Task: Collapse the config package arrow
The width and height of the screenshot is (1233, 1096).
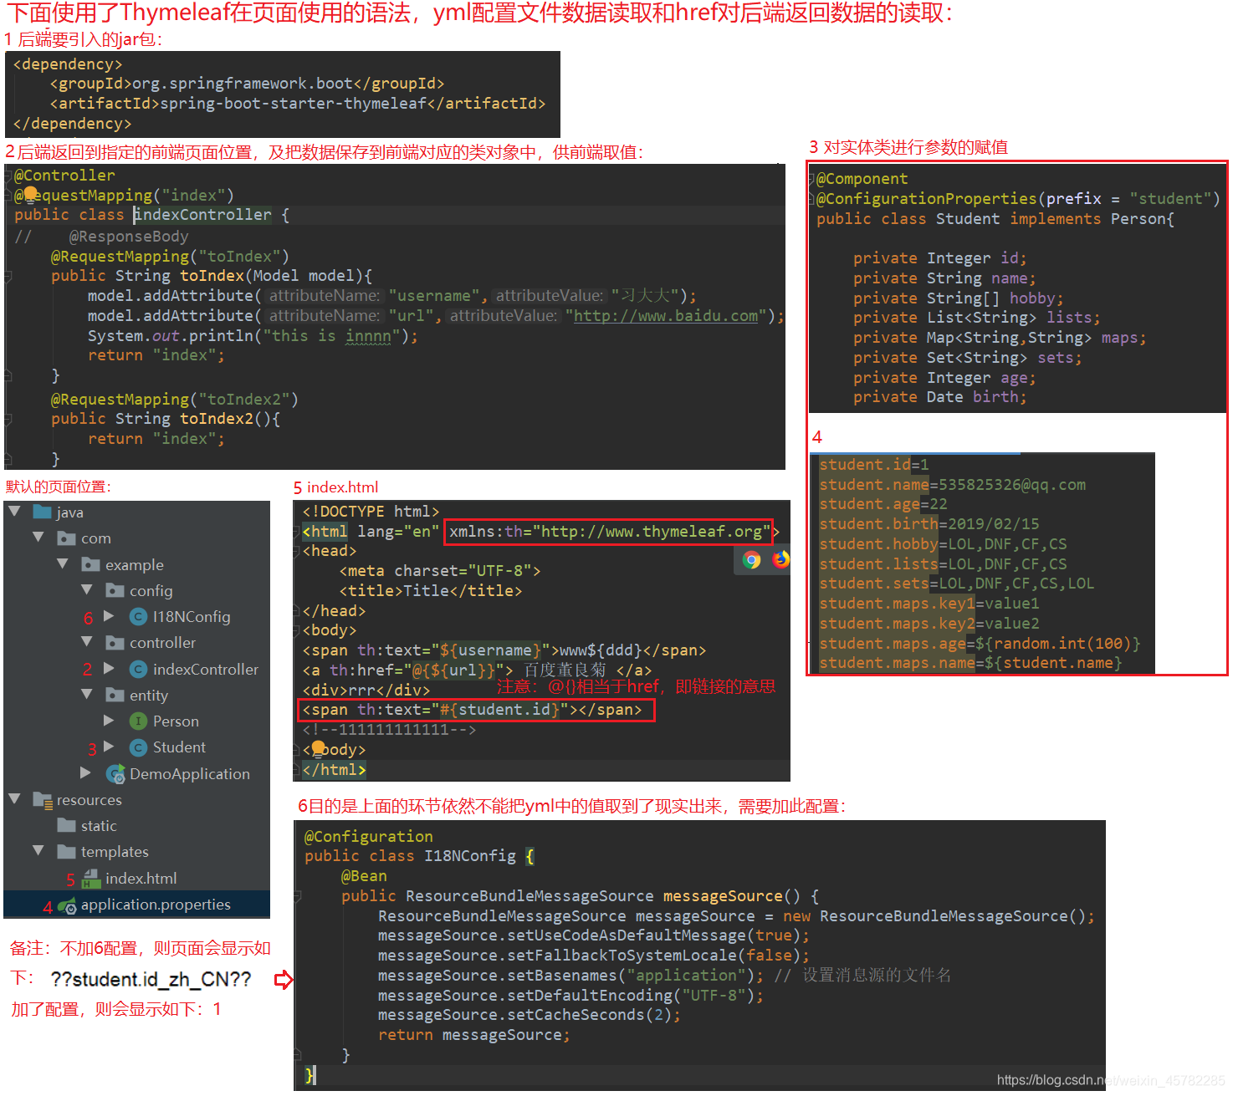Action: (87, 589)
